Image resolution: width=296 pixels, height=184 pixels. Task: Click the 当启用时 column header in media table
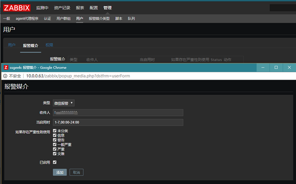pos(147,60)
